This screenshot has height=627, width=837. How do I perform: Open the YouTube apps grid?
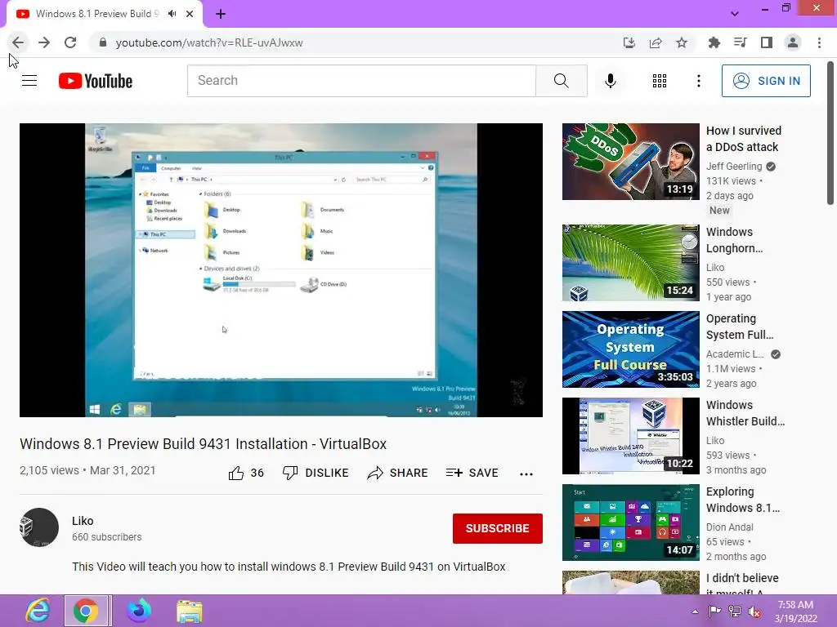click(660, 81)
